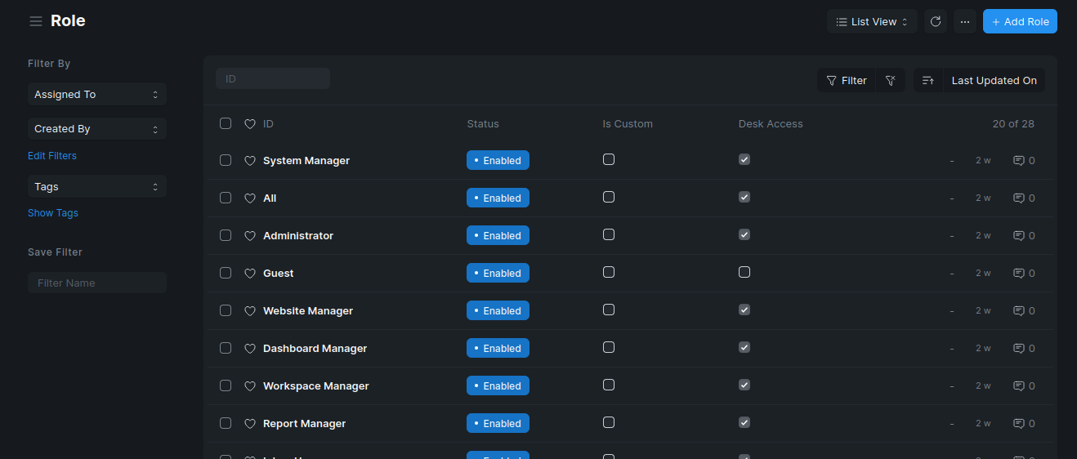The height and width of the screenshot is (459, 1077).
Task: Expand the Tags filter dropdown
Action: (x=96, y=187)
